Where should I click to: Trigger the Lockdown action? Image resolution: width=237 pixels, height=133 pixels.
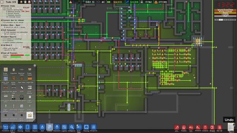coord(205,127)
